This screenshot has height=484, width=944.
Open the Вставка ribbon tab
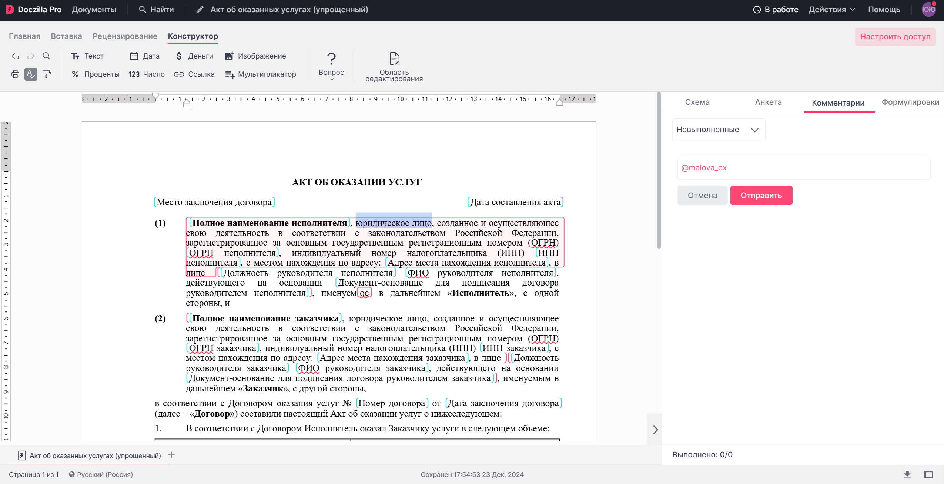pos(66,36)
